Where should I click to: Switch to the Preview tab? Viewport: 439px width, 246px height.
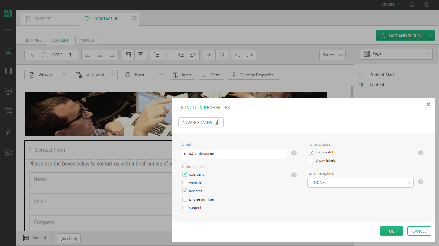[x=87, y=40]
